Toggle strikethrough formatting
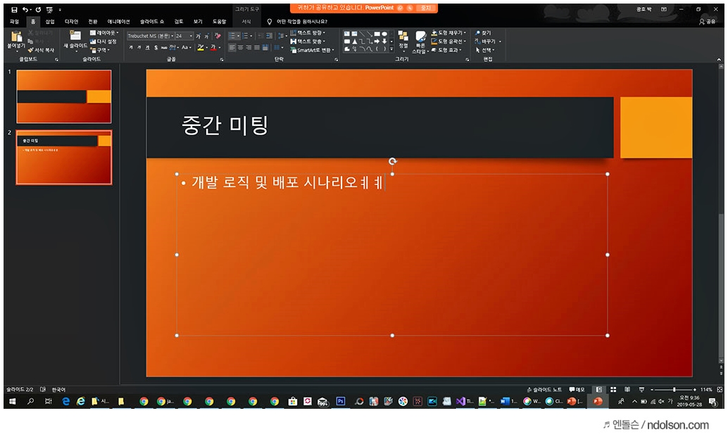The width and height of the screenshot is (728, 437). pyautogui.click(x=164, y=47)
